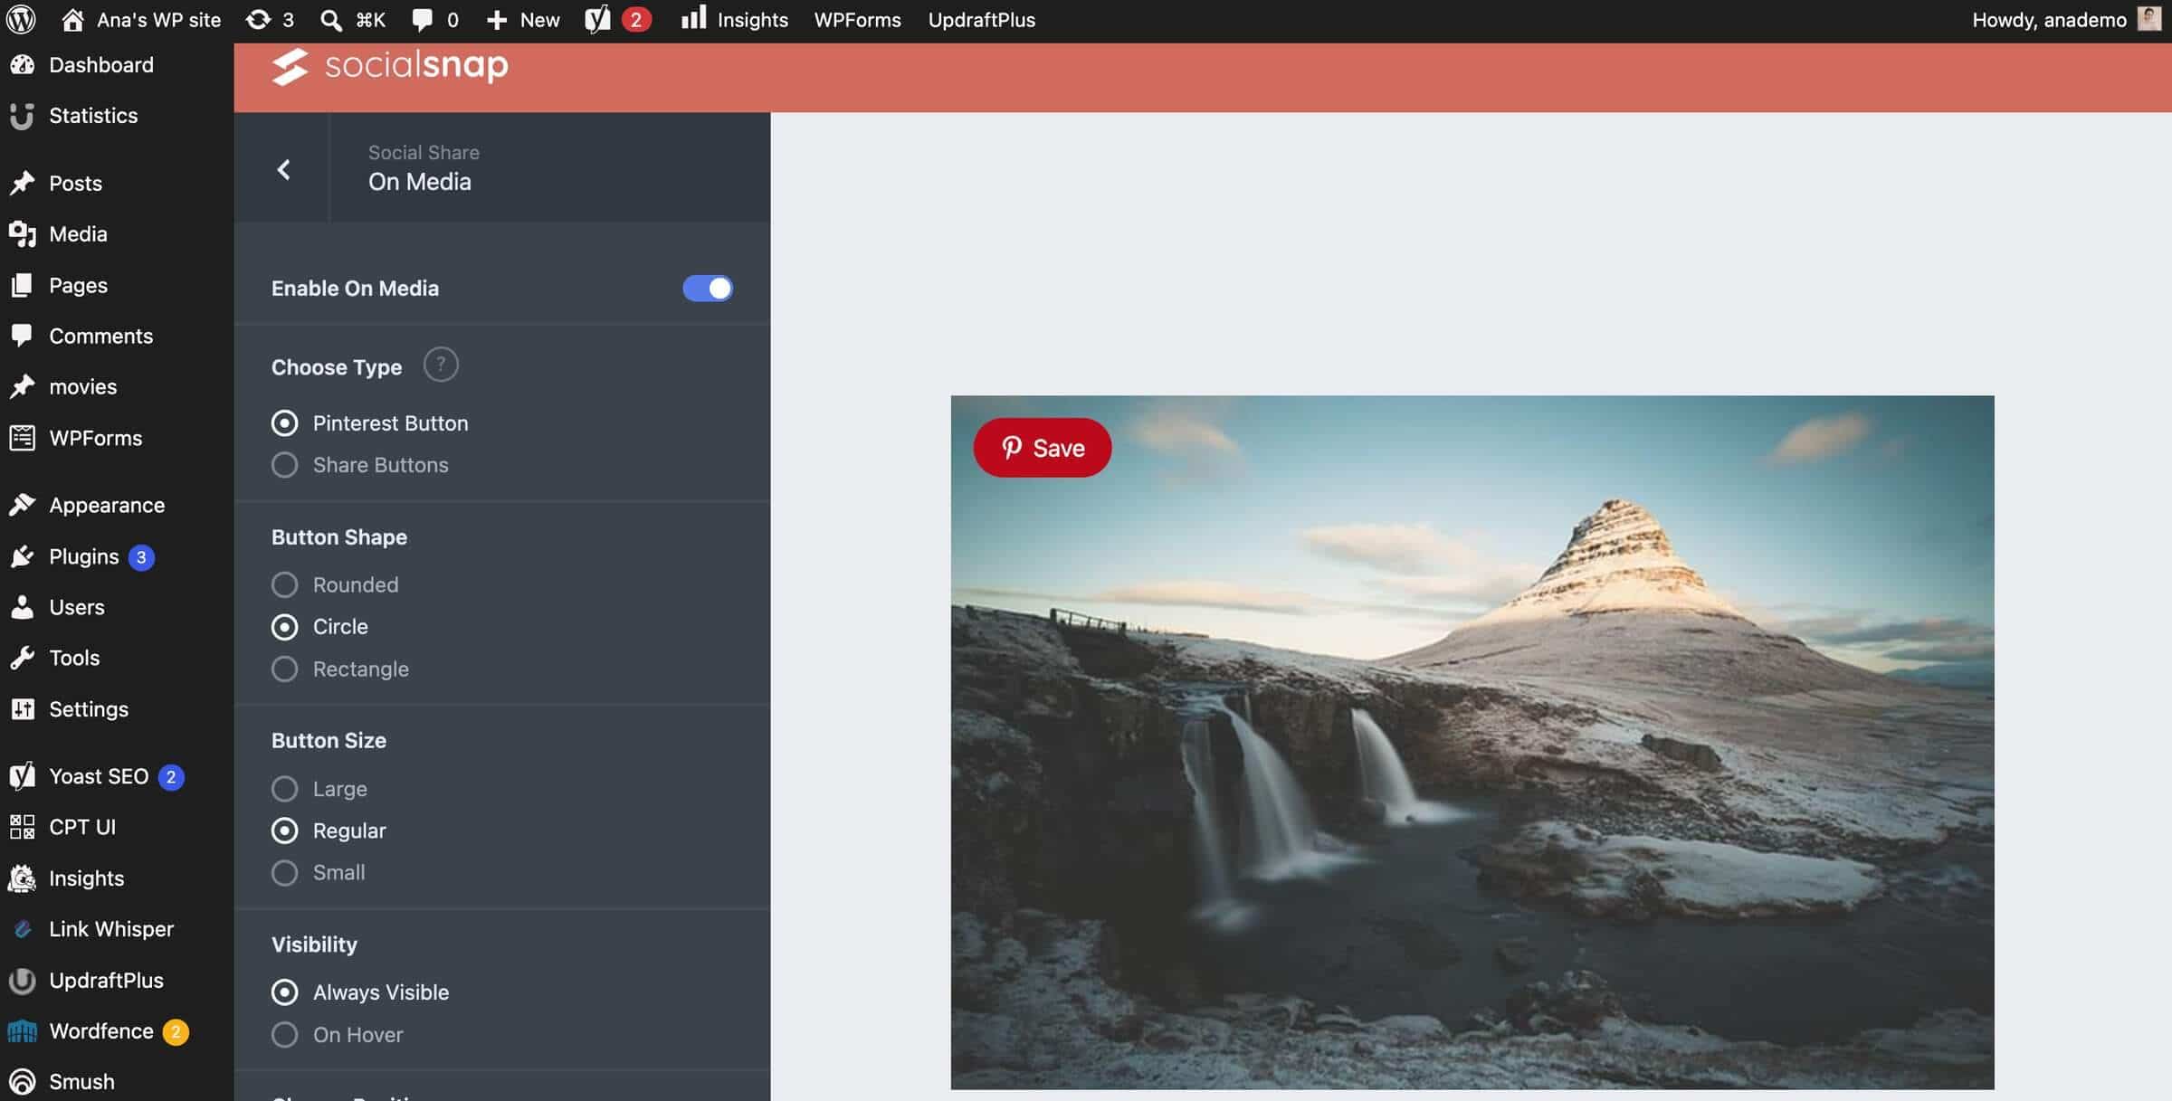Viewport: 2172px width, 1101px height.
Task: Open the Statistics sidebar item
Action: coord(93,115)
